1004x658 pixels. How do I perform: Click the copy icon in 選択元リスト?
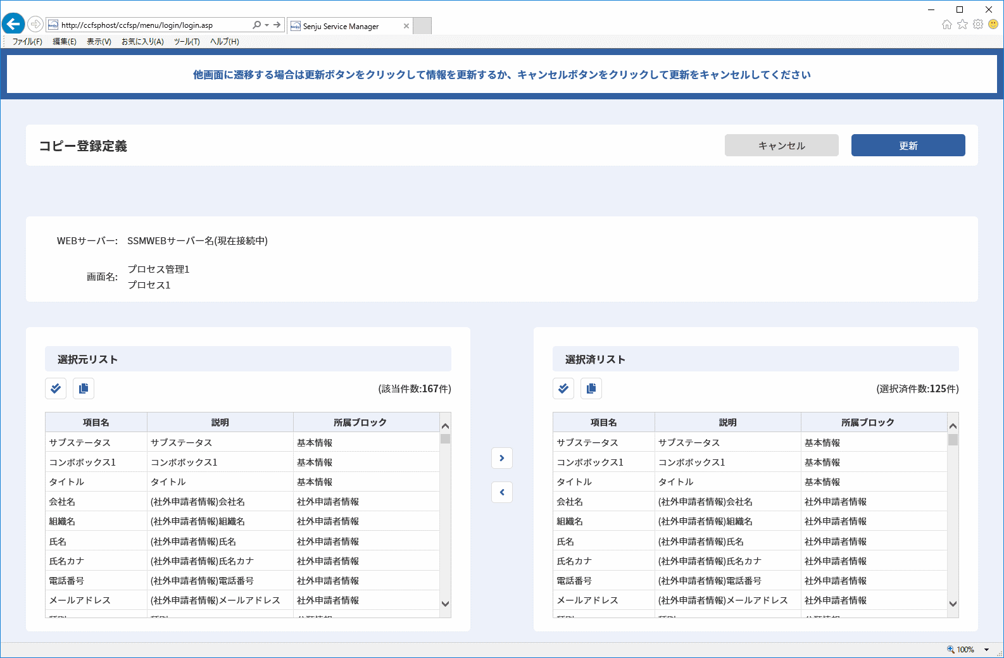[x=84, y=388]
